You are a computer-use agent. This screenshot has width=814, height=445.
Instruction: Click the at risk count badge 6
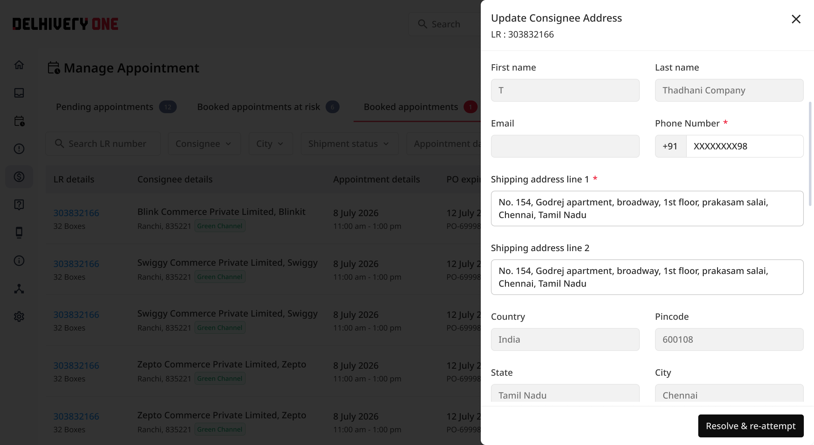333,107
